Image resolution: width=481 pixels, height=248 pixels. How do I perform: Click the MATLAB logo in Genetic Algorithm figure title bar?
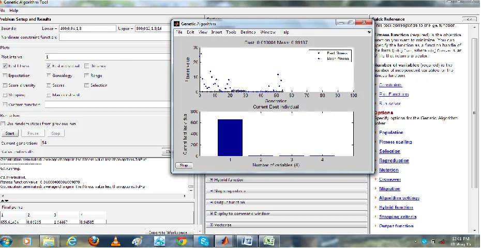point(176,24)
